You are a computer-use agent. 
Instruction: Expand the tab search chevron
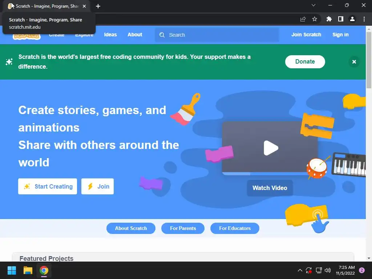[314, 5]
